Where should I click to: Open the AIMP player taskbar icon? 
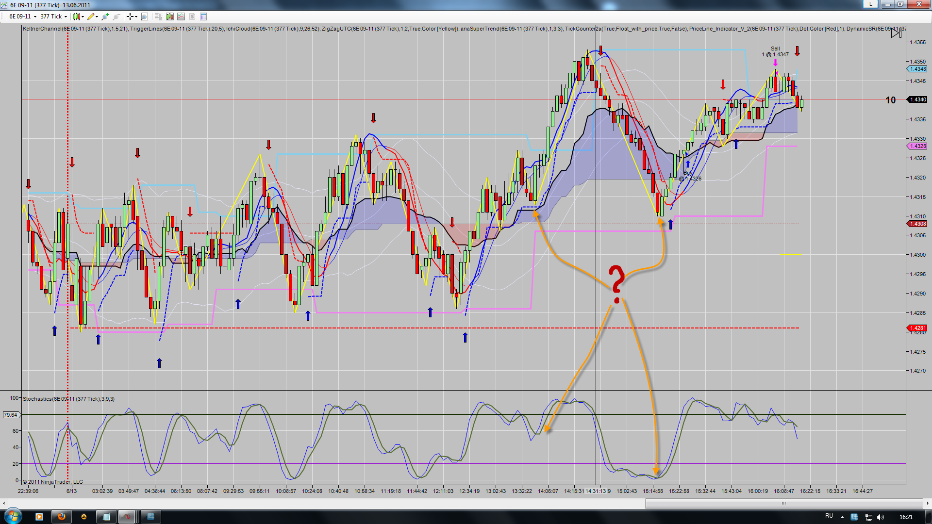click(84, 517)
